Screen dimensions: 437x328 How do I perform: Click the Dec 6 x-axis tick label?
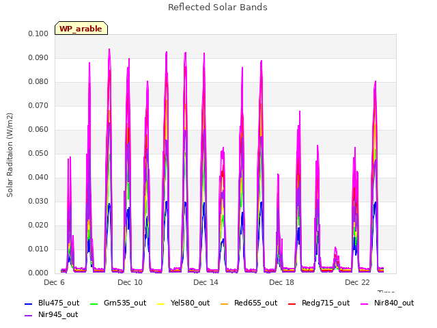pos(54,282)
